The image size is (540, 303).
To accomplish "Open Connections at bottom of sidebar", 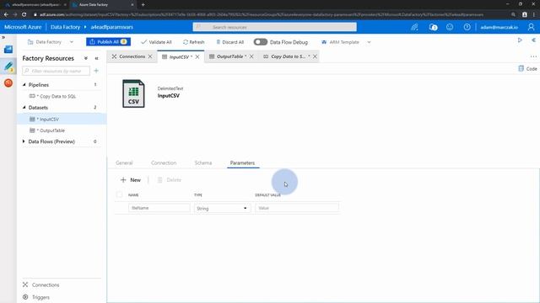I will click(x=41, y=284).
